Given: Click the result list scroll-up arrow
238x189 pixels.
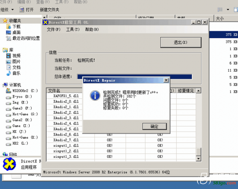Looking at the screenshot, I should point(198,91).
